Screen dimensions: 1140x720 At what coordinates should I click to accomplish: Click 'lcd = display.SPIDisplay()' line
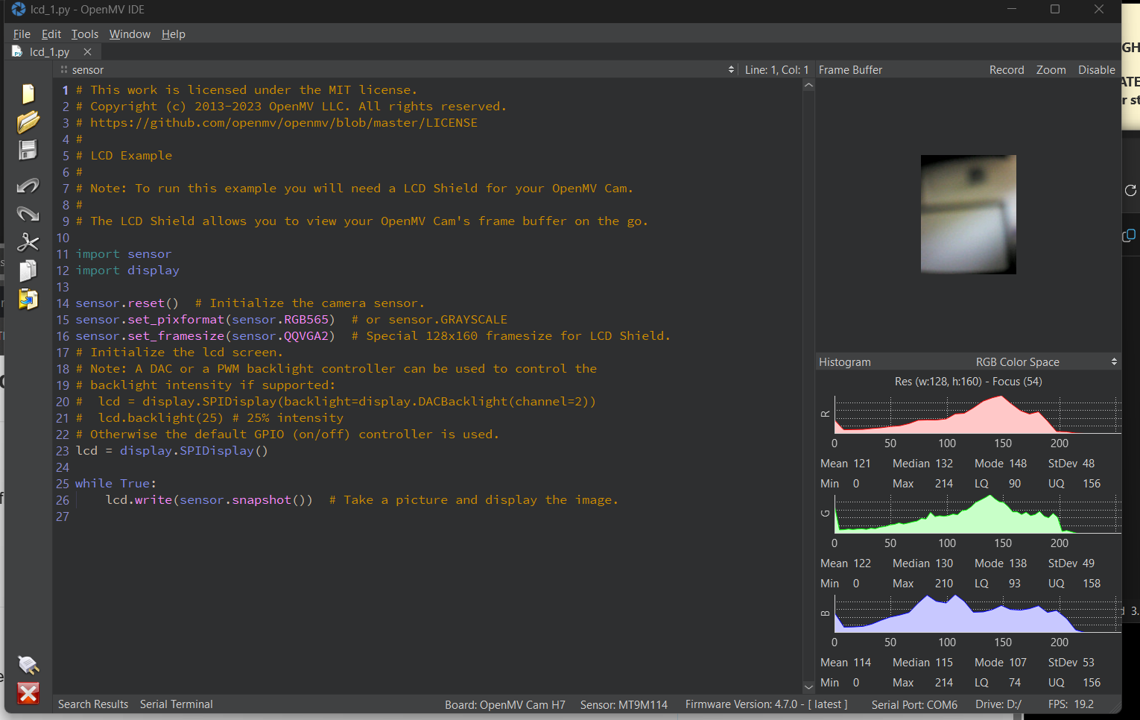pyautogui.click(x=172, y=451)
